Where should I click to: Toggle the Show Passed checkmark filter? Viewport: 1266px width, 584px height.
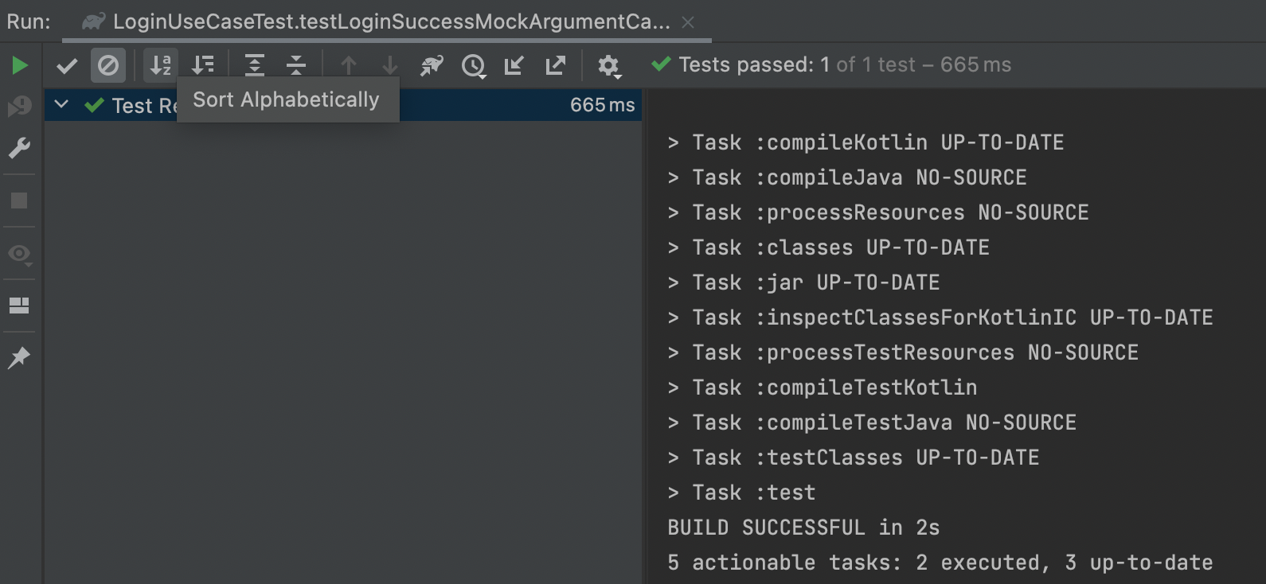(67, 65)
